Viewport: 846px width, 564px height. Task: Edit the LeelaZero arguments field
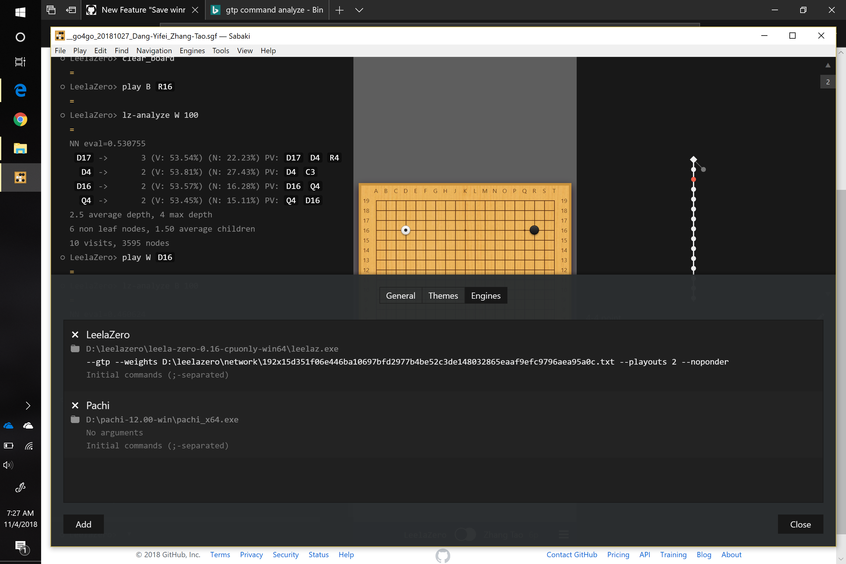pos(451,362)
